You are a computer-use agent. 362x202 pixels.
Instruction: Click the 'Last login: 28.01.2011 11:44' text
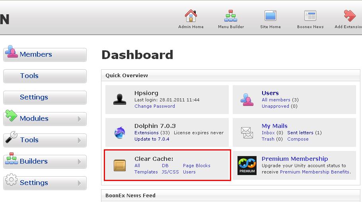pyautogui.click(x=167, y=100)
